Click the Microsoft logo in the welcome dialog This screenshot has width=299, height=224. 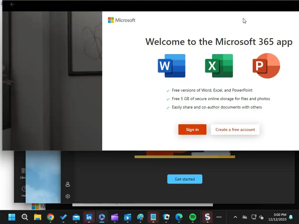(x=121, y=20)
